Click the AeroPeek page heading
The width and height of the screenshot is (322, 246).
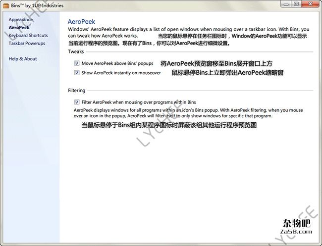coord(81,22)
